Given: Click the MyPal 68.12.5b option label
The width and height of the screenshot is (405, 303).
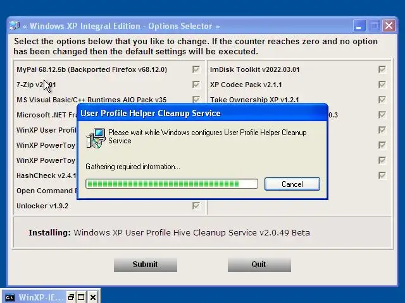Looking at the screenshot, I should 92,69.
